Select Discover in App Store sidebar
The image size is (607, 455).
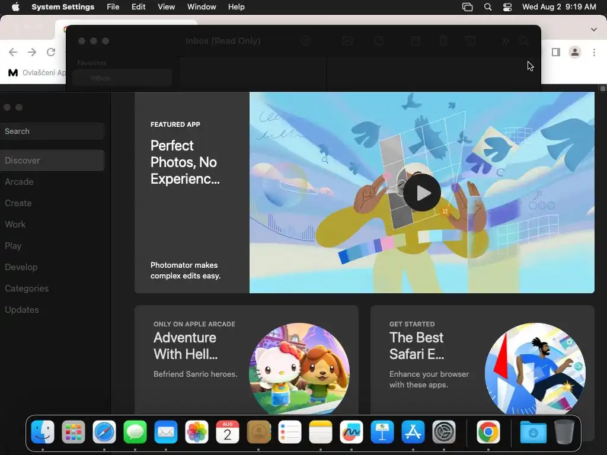click(52, 160)
